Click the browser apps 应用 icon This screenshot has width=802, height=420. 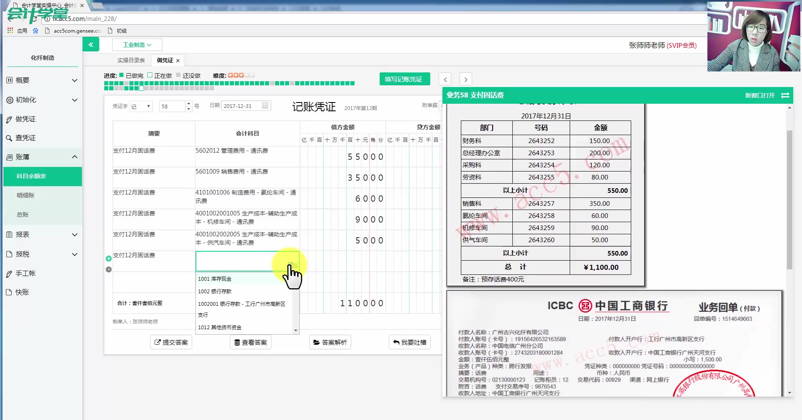17,31
